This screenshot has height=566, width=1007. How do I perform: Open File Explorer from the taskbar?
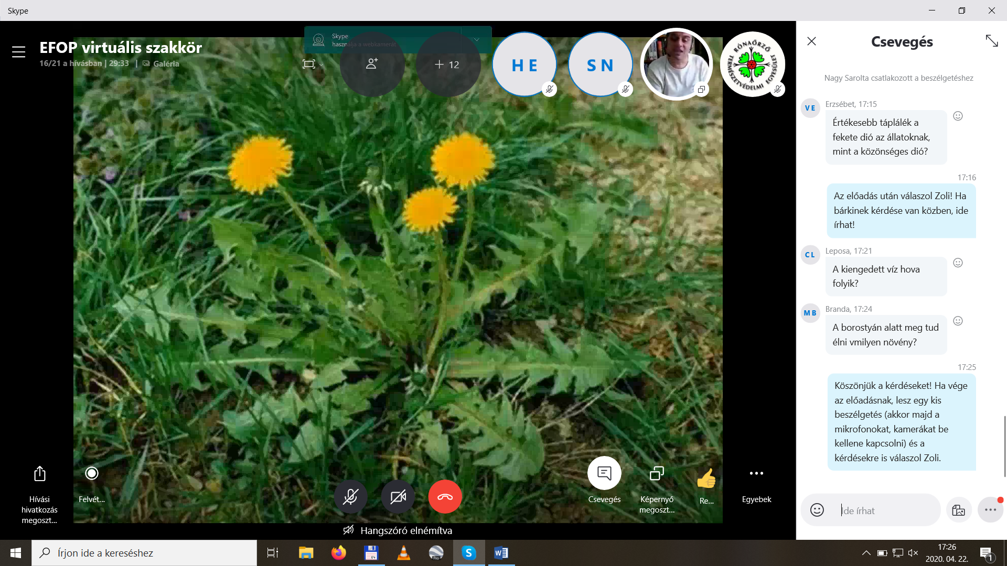(x=306, y=553)
